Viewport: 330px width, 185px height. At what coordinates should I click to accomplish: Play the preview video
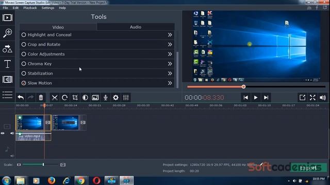point(256,98)
